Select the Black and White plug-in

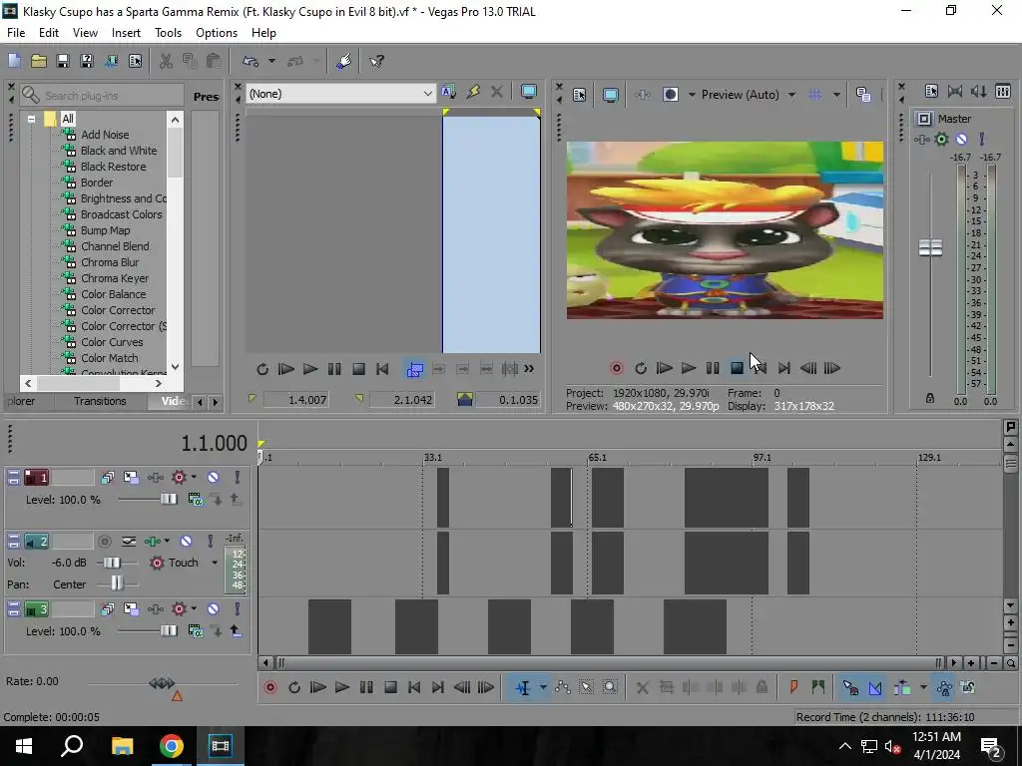[119, 151]
